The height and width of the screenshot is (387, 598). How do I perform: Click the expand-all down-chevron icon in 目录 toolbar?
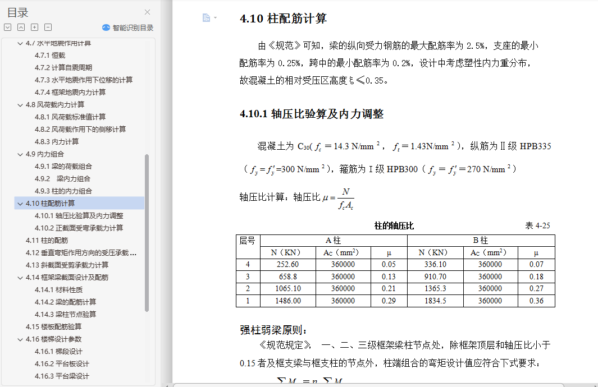[x=8, y=27]
